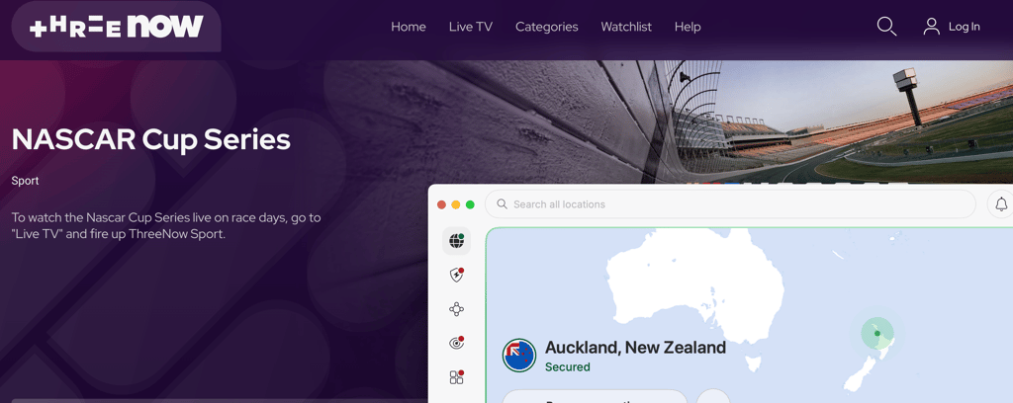This screenshot has width=1013, height=403.
Task: Click the New Zealand flag icon
Action: pos(519,356)
